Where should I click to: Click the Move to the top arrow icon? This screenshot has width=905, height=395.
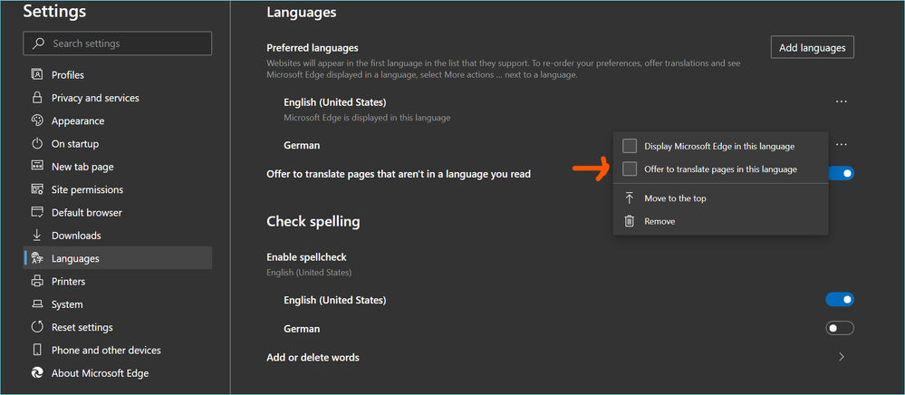coord(630,198)
